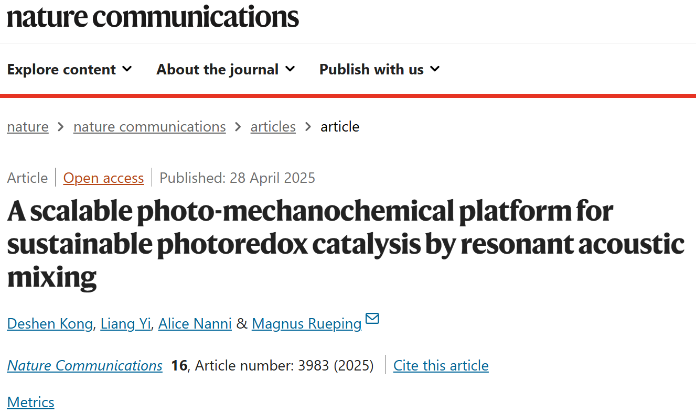Go to the nature breadcrumb link
The image size is (696, 414).
(28, 127)
